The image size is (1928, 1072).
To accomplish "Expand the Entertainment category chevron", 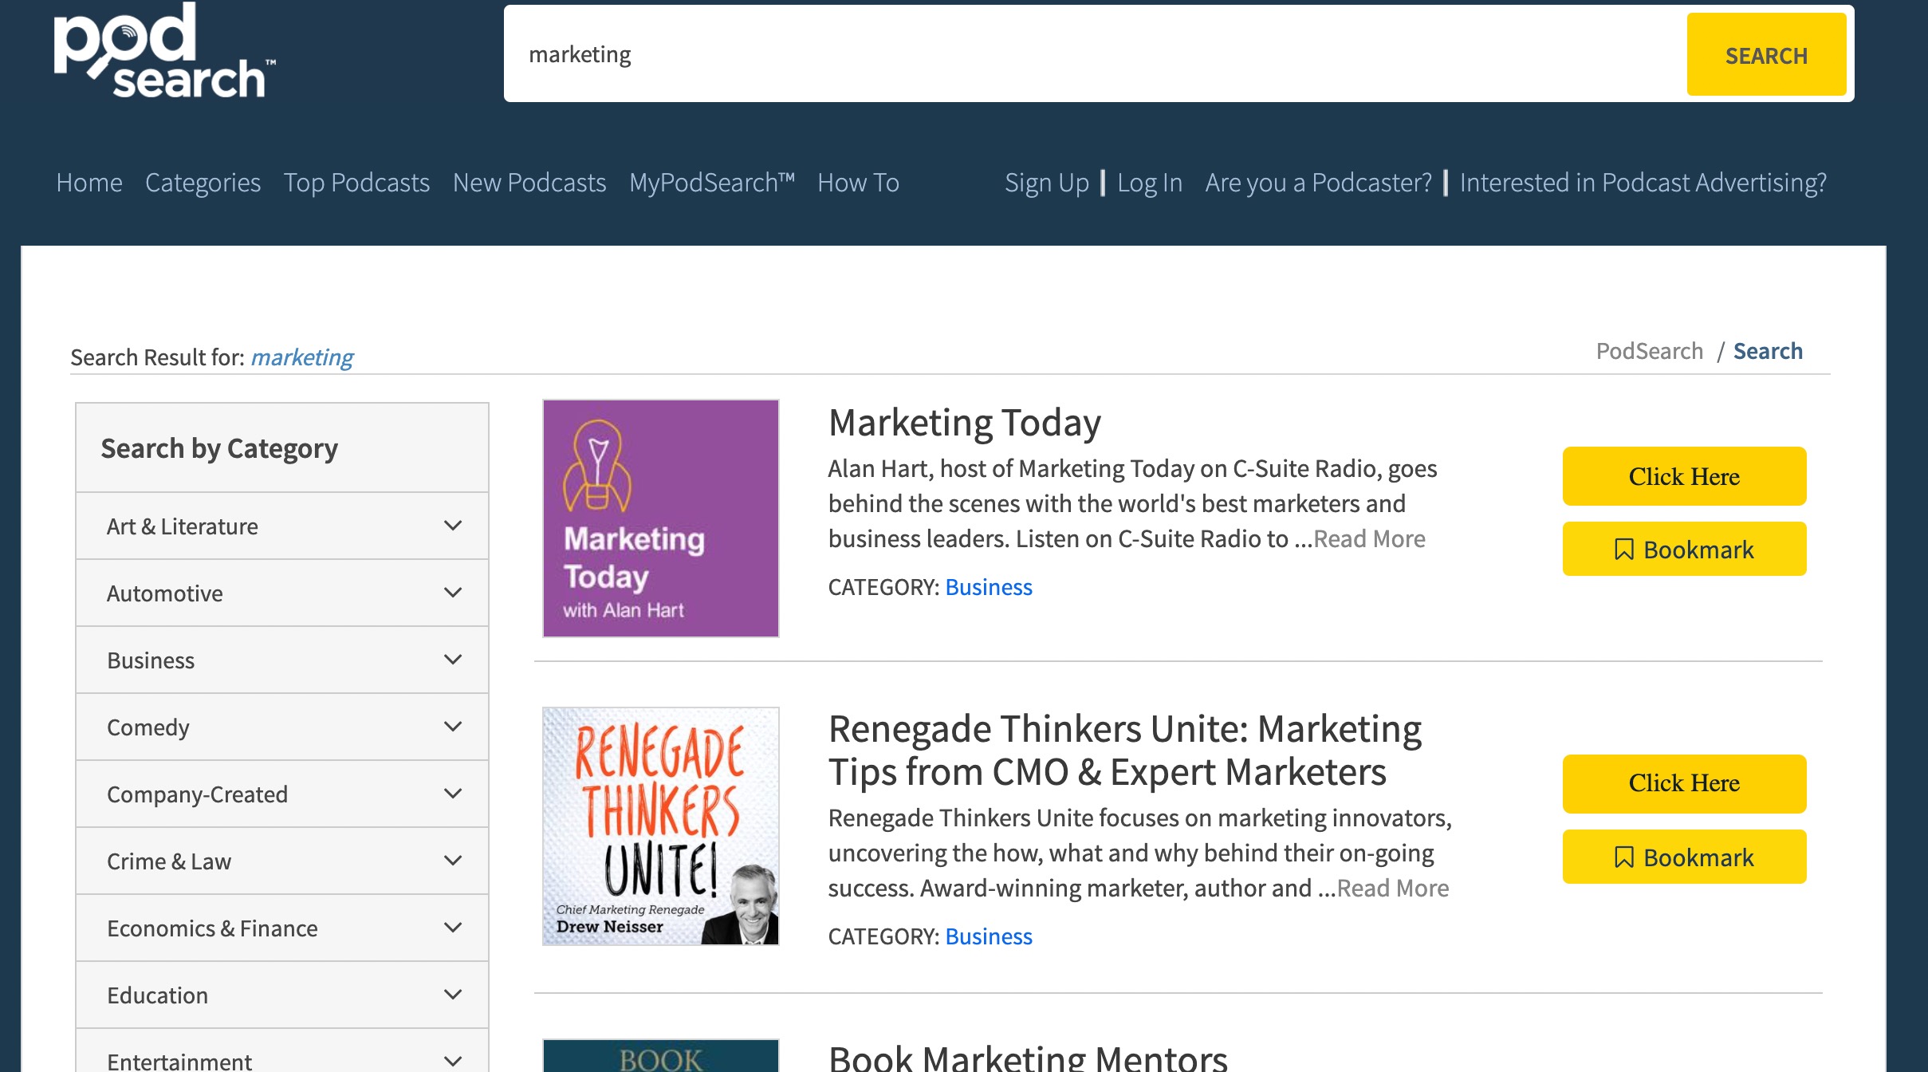I will click(x=453, y=1061).
